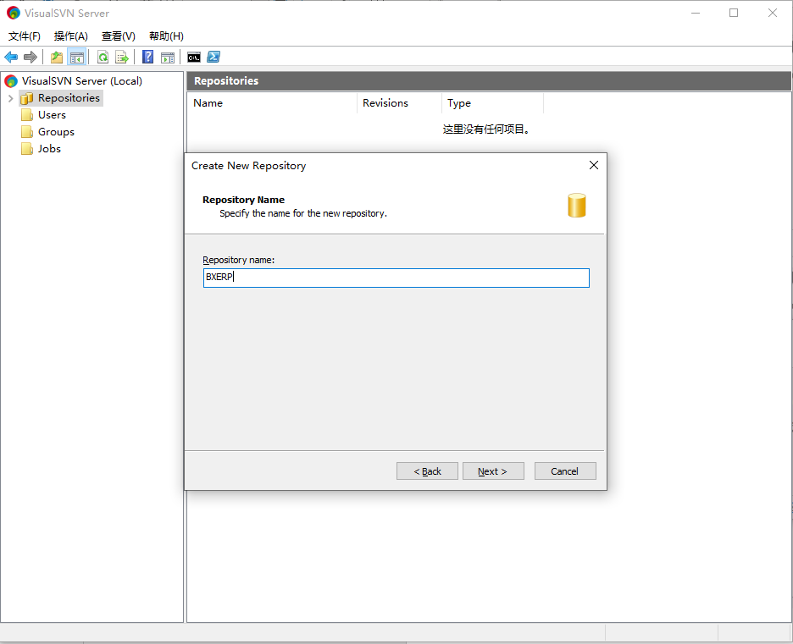Image resolution: width=793 pixels, height=644 pixels.
Task: Open the 操作(A) menu
Action: click(x=71, y=36)
